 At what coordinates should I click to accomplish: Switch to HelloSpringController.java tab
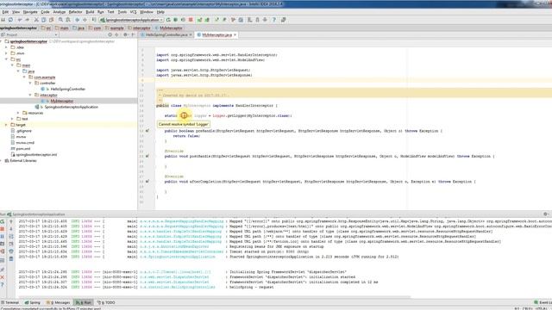click(166, 34)
